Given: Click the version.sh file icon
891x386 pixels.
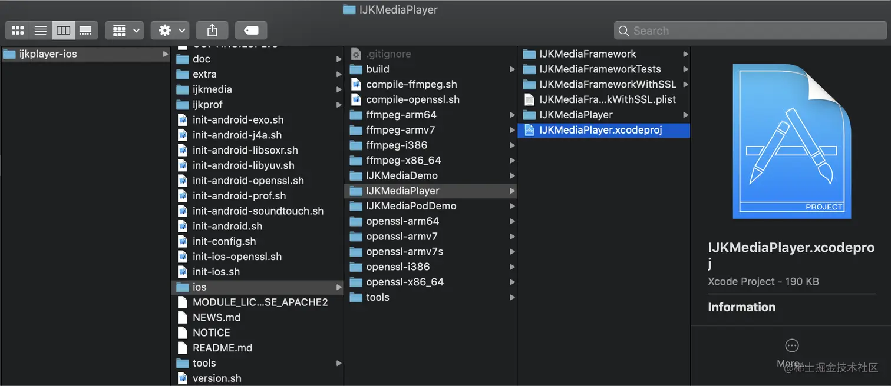Looking at the screenshot, I should [x=182, y=378].
